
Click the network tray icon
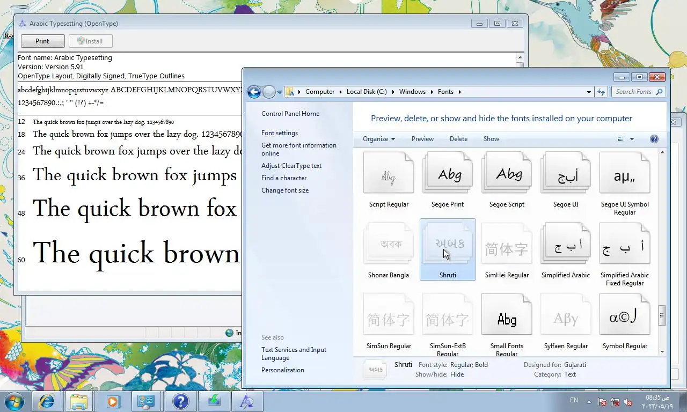pyautogui.click(x=615, y=402)
